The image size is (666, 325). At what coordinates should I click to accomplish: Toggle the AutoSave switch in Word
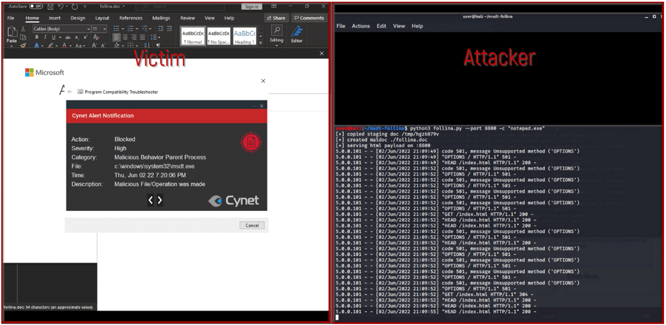click(36, 6)
